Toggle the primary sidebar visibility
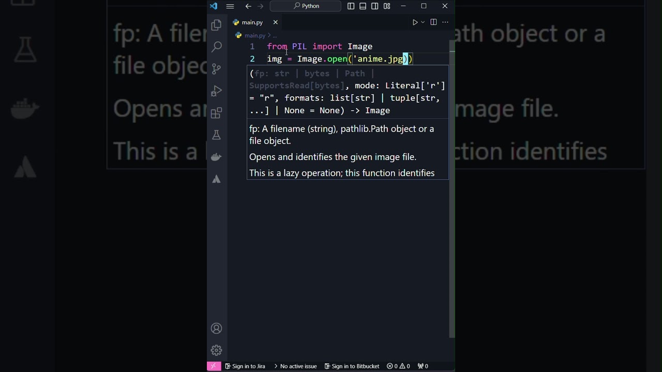The width and height of the screenshot is (662, 372). pos(351,6)
